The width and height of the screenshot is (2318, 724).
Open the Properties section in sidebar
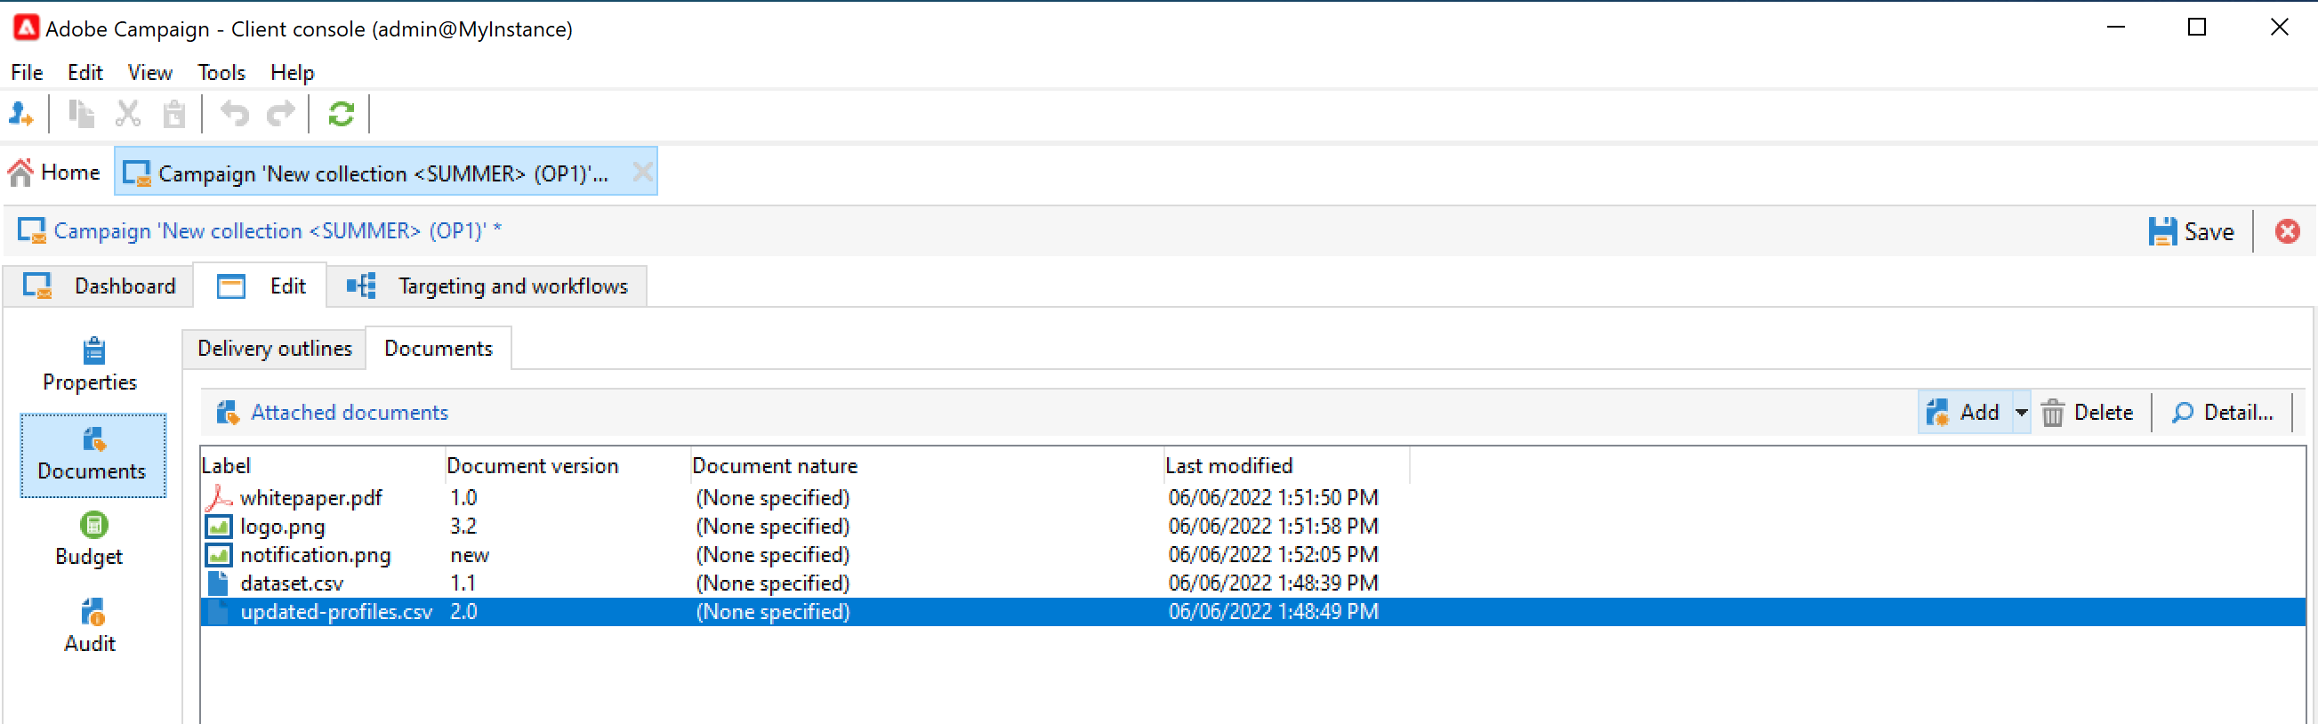pyautogui.click(x=90, y=365)
